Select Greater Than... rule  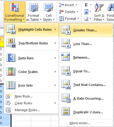[x=86, y=30]
